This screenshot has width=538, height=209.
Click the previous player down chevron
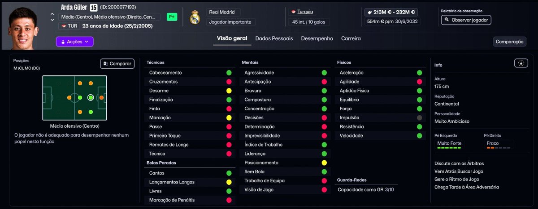[52, 20]
